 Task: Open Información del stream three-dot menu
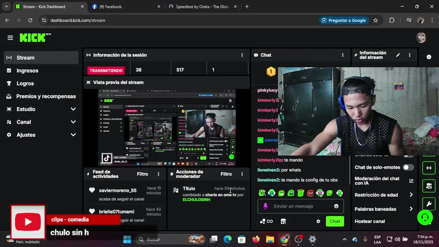click(409, 55)
